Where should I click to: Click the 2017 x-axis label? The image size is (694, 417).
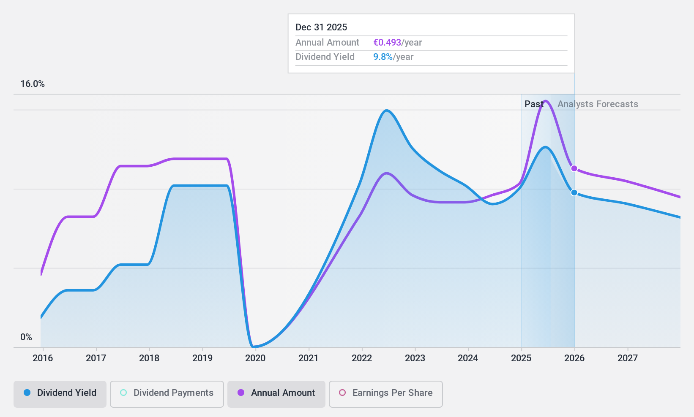pos(96,358)
